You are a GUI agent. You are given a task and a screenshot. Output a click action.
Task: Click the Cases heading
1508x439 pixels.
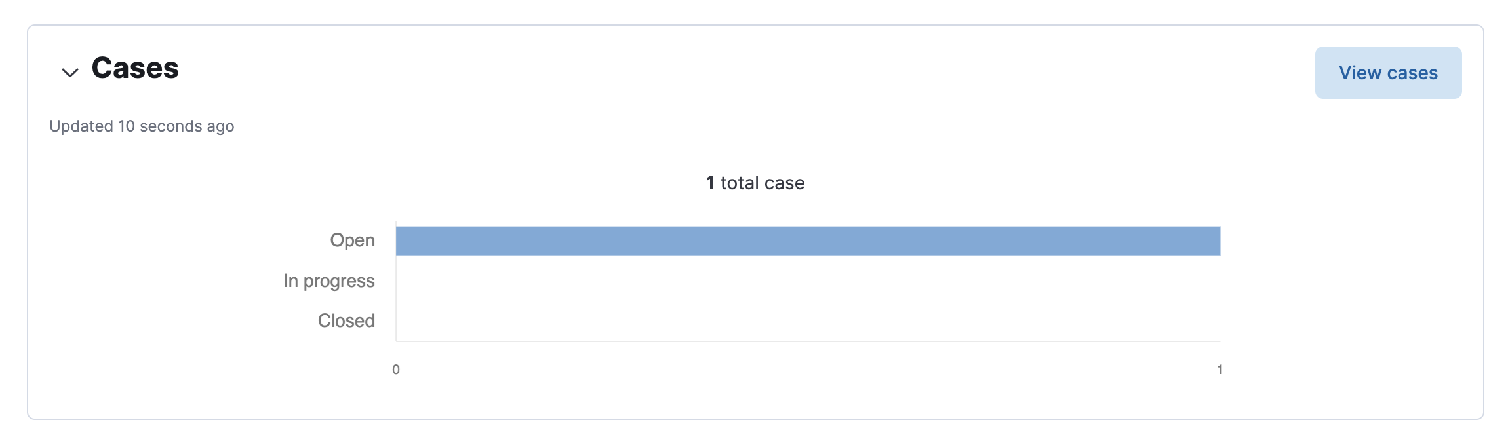pos(134,67)
